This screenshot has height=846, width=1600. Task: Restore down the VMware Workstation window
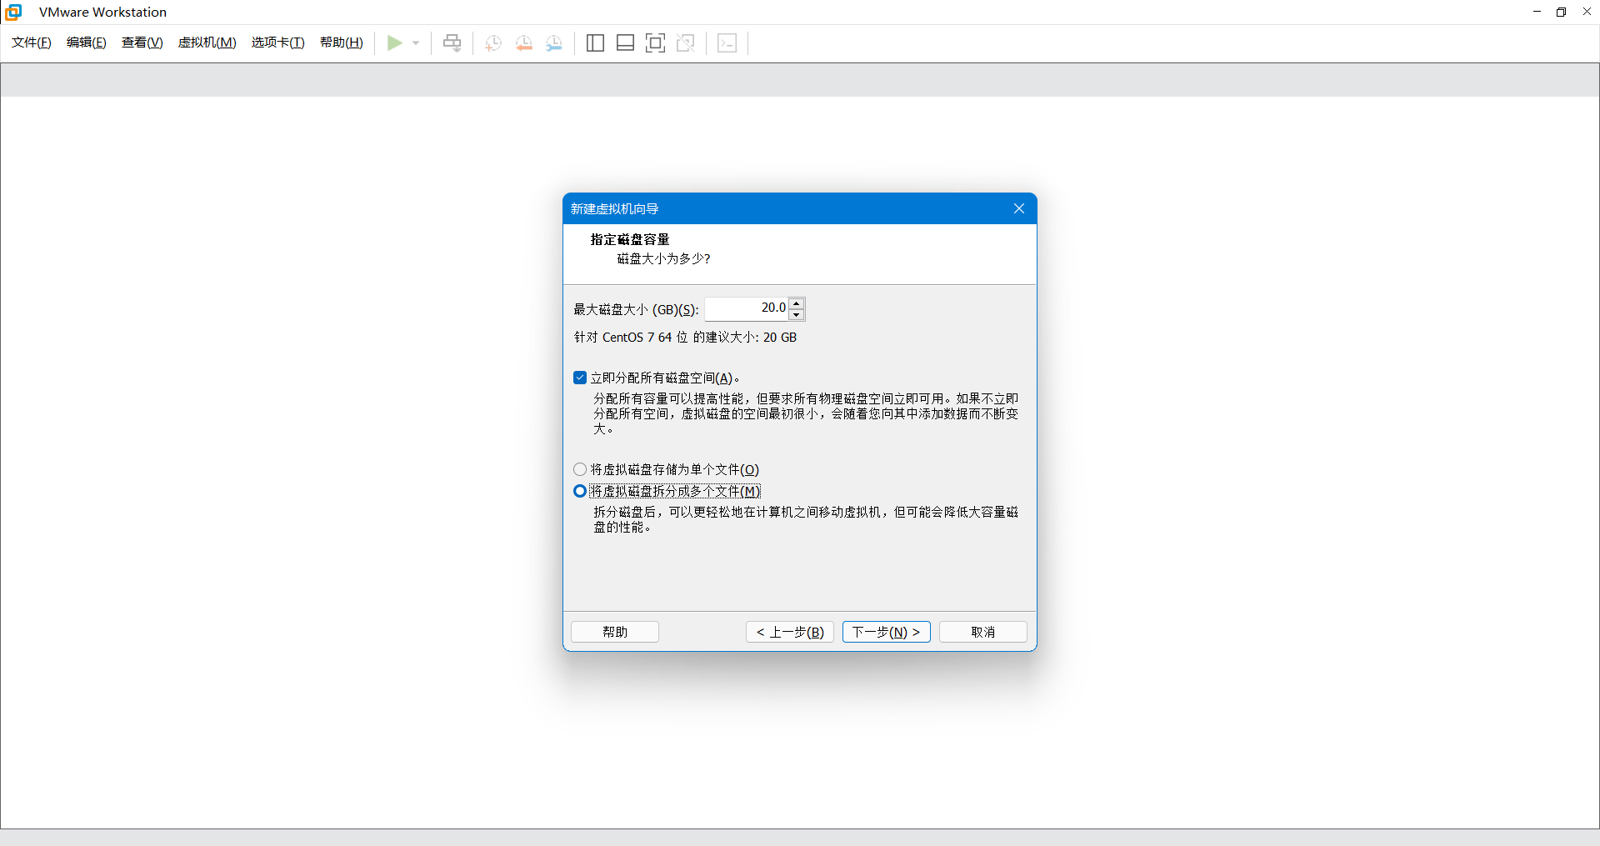(1562, 12)
